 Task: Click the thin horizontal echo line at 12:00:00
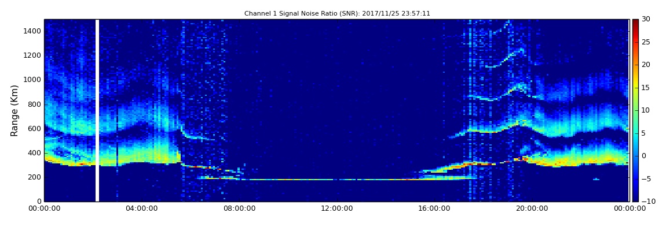pyautogui.click(x=337, y=180)
